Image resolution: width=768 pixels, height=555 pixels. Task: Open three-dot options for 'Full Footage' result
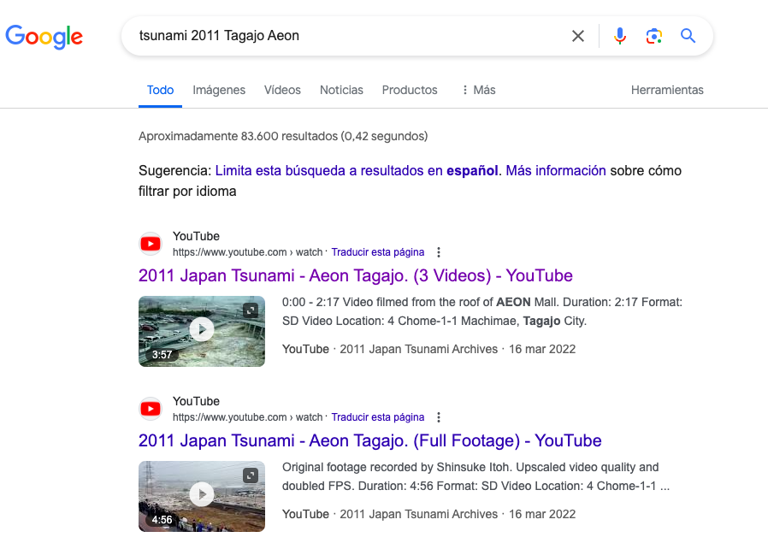439,417
